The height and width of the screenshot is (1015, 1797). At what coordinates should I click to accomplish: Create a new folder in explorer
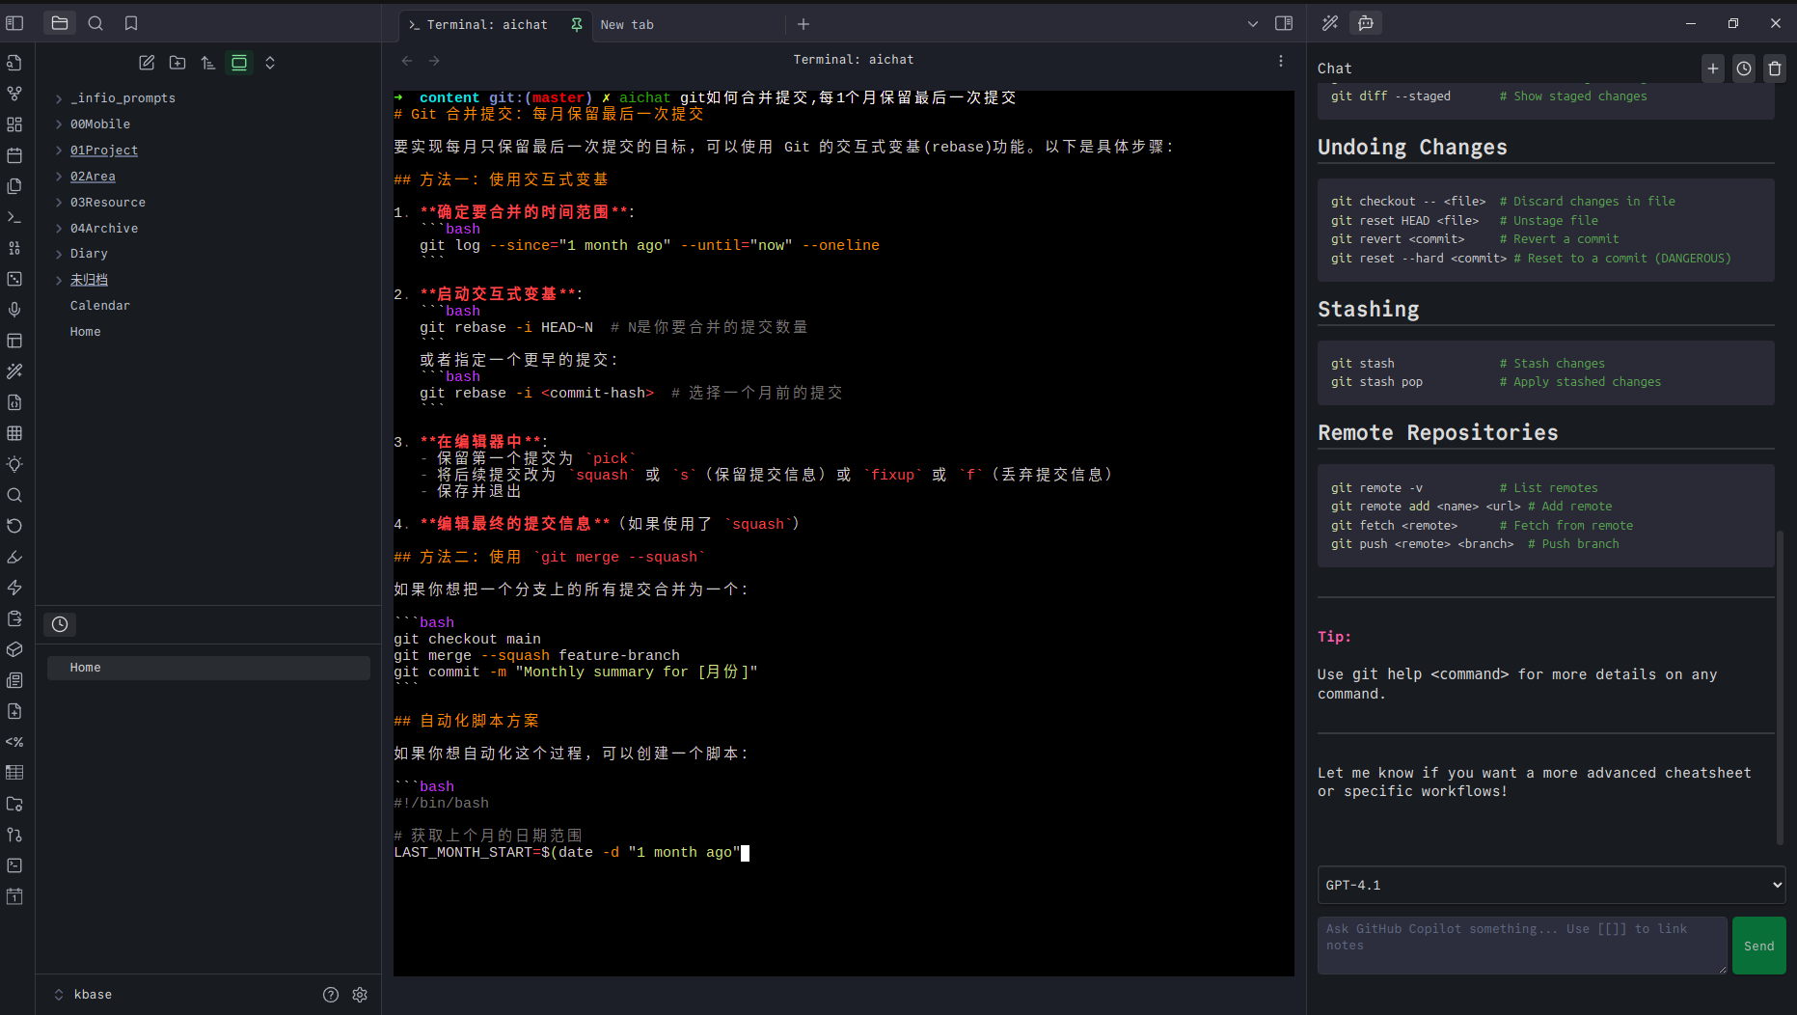(x=177, y=63)
